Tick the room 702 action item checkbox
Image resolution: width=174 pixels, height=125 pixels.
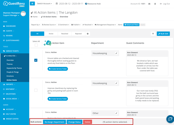[36, 90]
